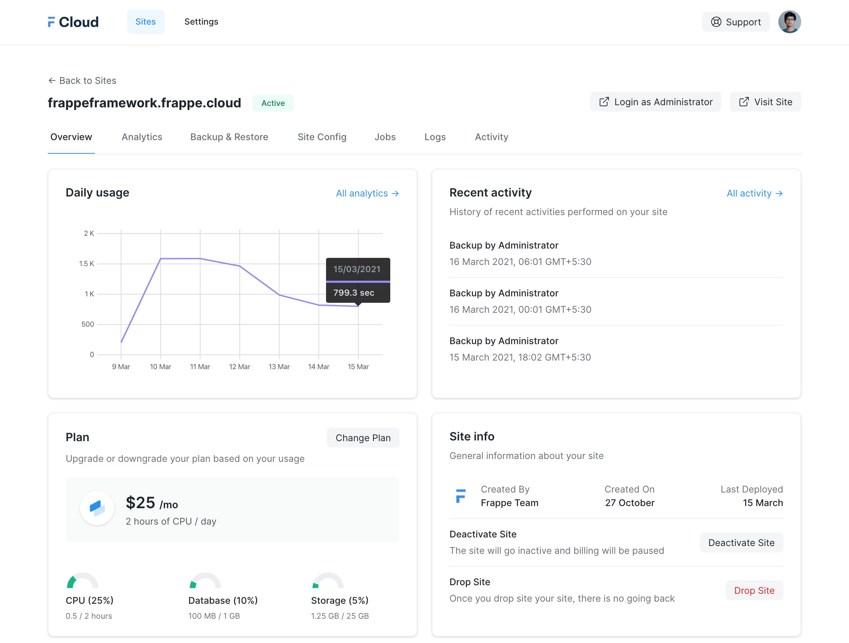
Task: Open the Backup & Restore tab
Action: (x=229, y=137)
